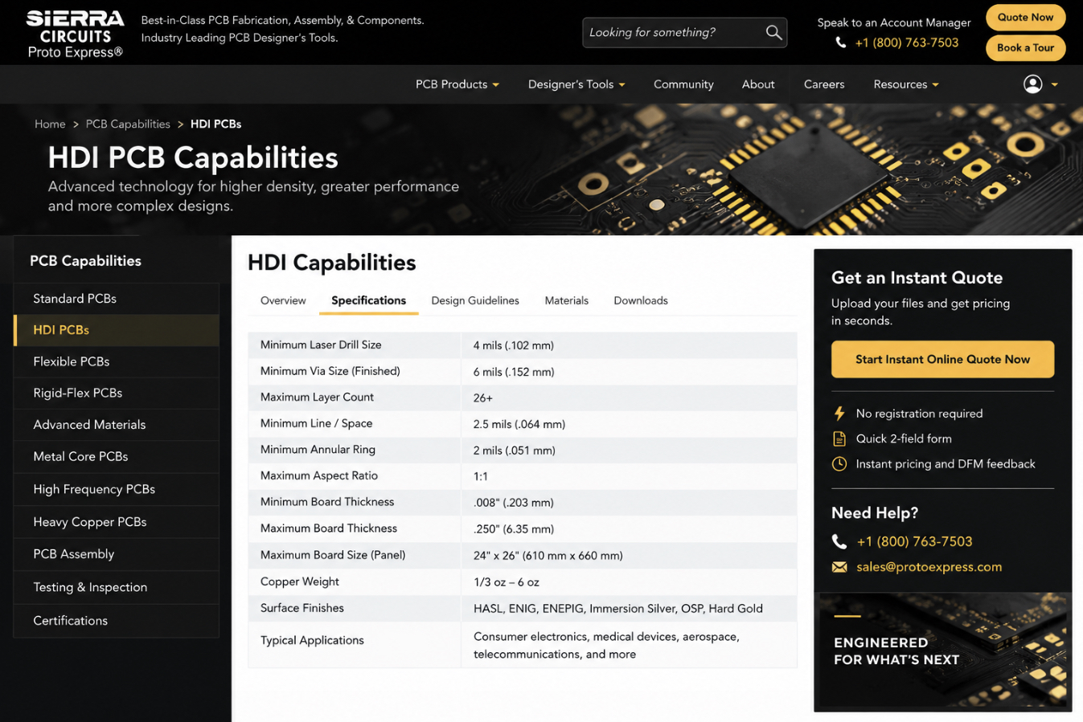Viewport: 1083px width, 722px height.
Task: Go to Home in the breadcrumb
Action: 50,124
